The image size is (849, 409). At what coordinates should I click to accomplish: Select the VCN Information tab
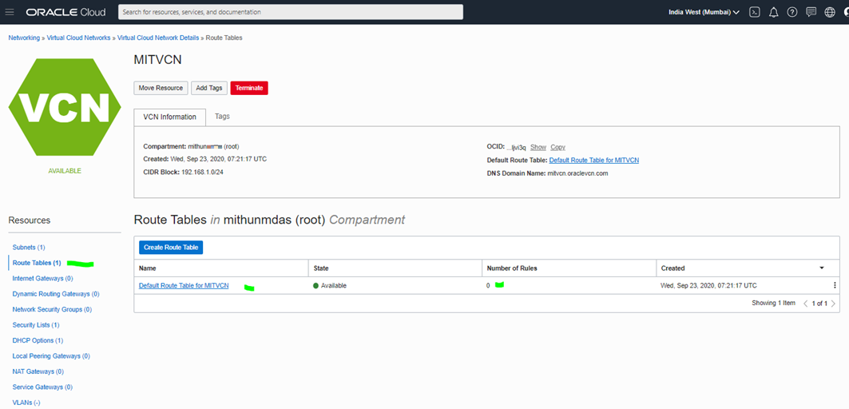tap(169, 117)
